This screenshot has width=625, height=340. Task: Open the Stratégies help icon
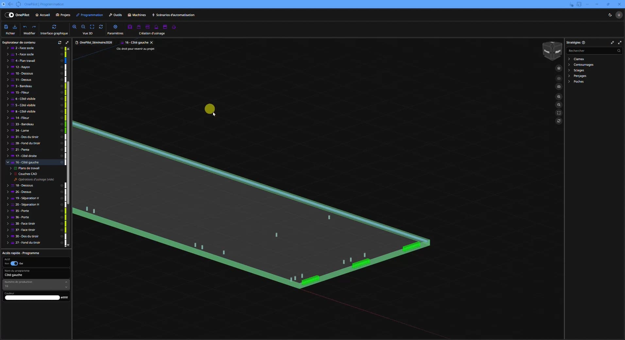pos(583,42)
